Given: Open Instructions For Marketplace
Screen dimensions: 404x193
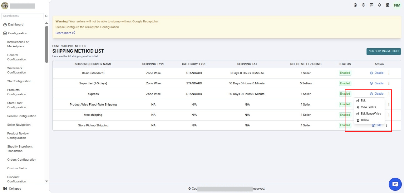Looking at the screenshot, I should (x=18, y=44).
